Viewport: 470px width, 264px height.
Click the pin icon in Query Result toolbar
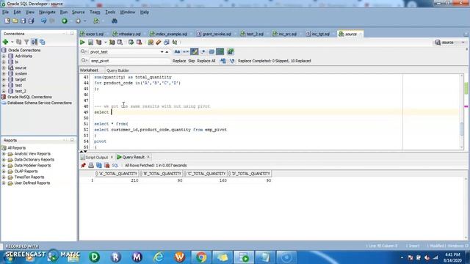coord(83,165)
